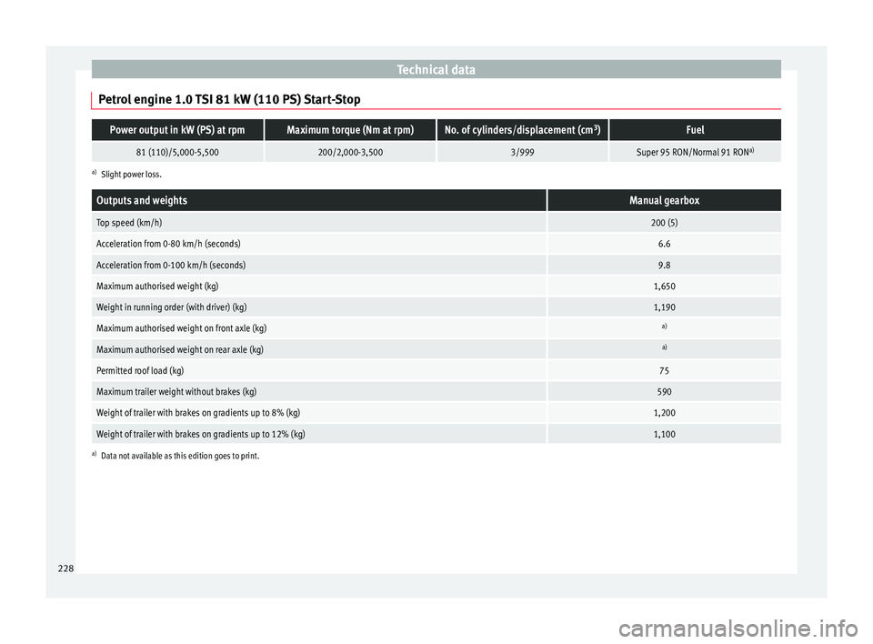Viewport: 873px width, 644px height.
Task: Click the 3/999 displacement value
Action: point(522,152)
